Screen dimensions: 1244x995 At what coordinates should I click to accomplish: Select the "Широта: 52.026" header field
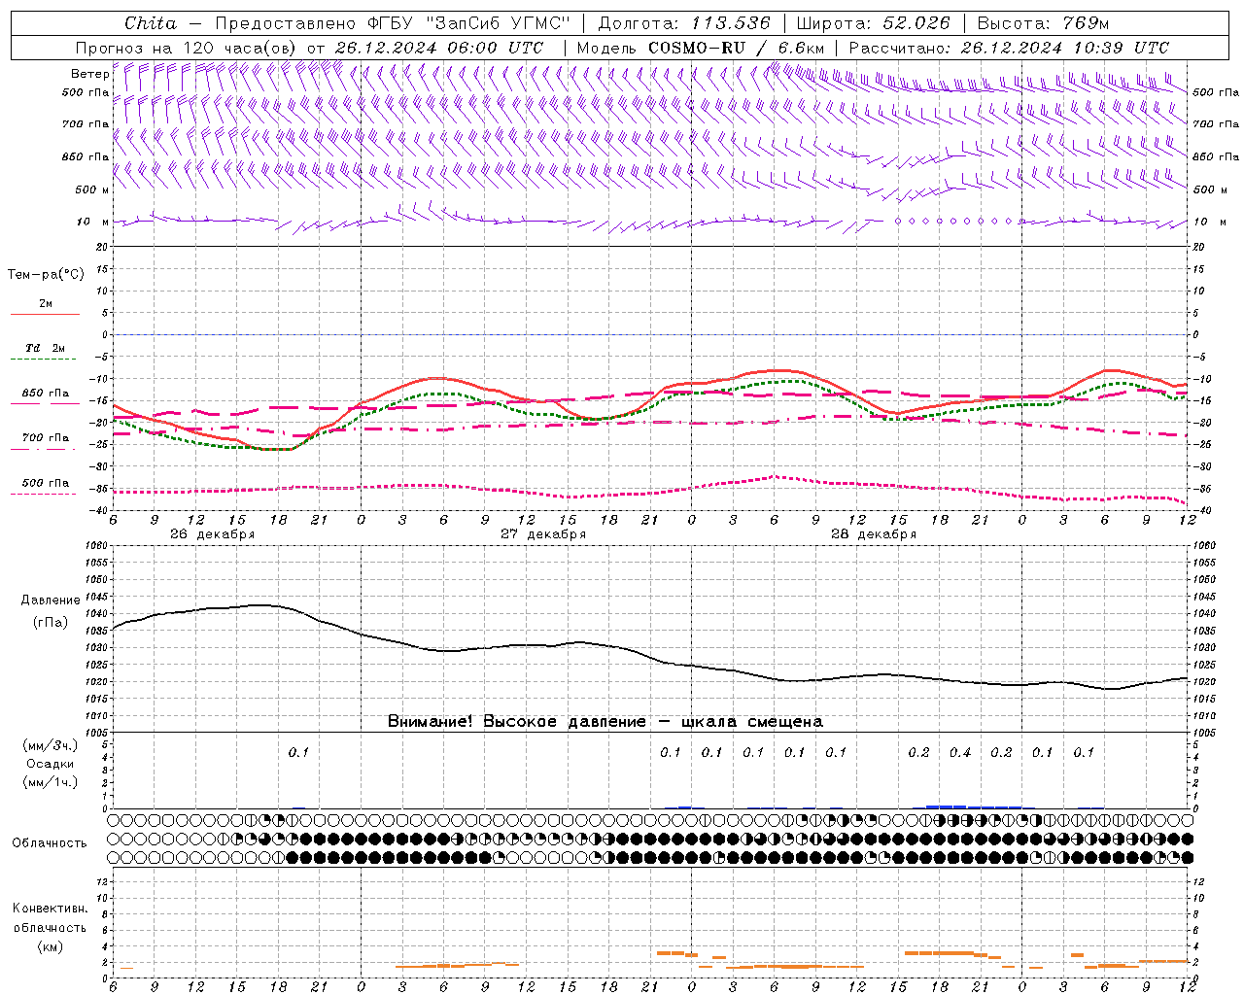tap(875, 22)
